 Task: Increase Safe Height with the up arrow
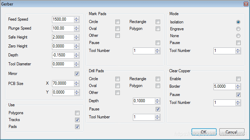click(76, 36)
